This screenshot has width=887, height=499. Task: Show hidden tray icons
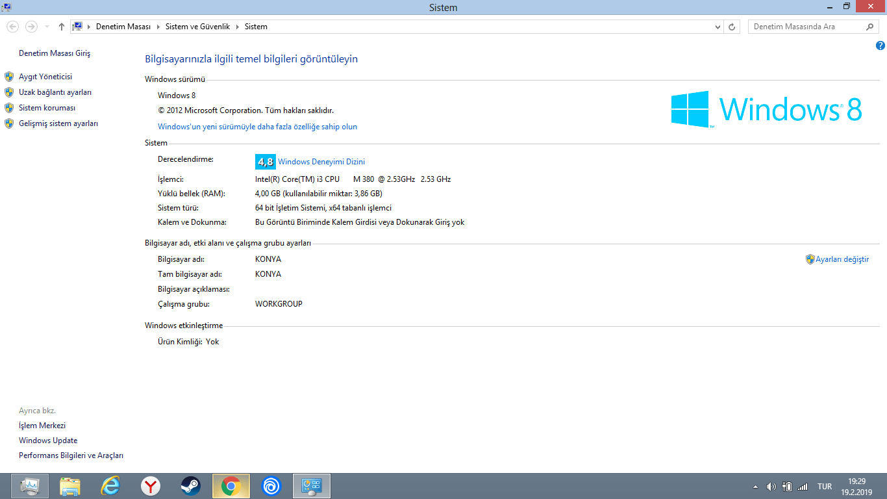[x=755, y=487]
